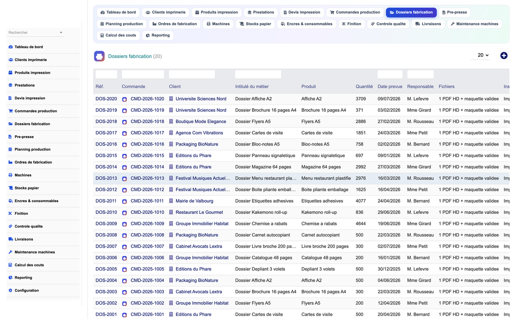
Task: Click the Maintenance machines wrench icon in sidebar
Action: click(x=10, y=252)
